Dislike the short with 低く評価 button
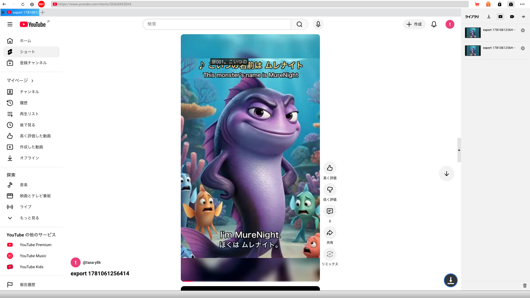 tap(330, 190)
